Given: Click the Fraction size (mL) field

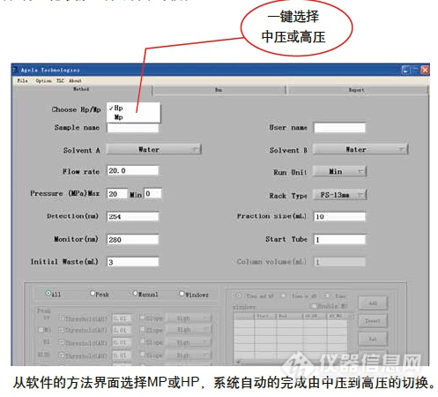Looking at the screenshot, I should coord(339,216).
